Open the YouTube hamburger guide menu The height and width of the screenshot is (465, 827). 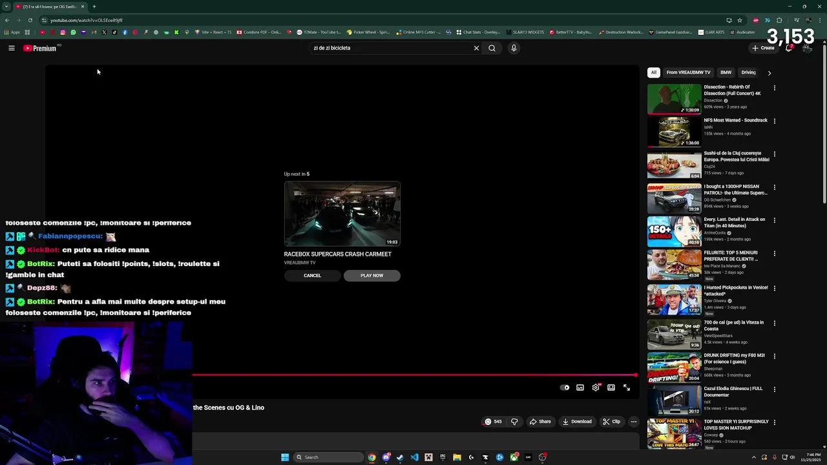(12, 48)
